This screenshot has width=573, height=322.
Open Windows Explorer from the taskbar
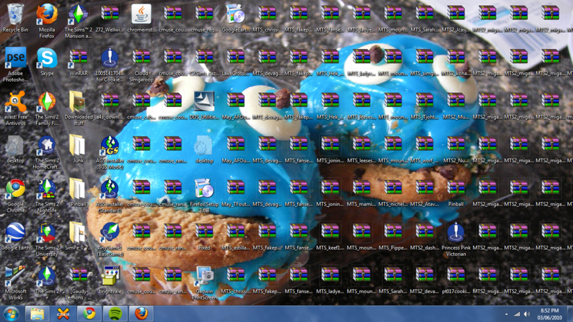point(37,313)
